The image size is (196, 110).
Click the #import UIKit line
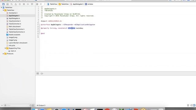point(51,21)
